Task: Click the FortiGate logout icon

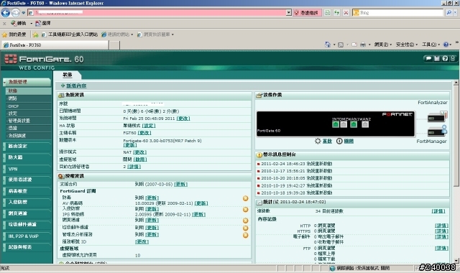Action: [x=453, y=59]
